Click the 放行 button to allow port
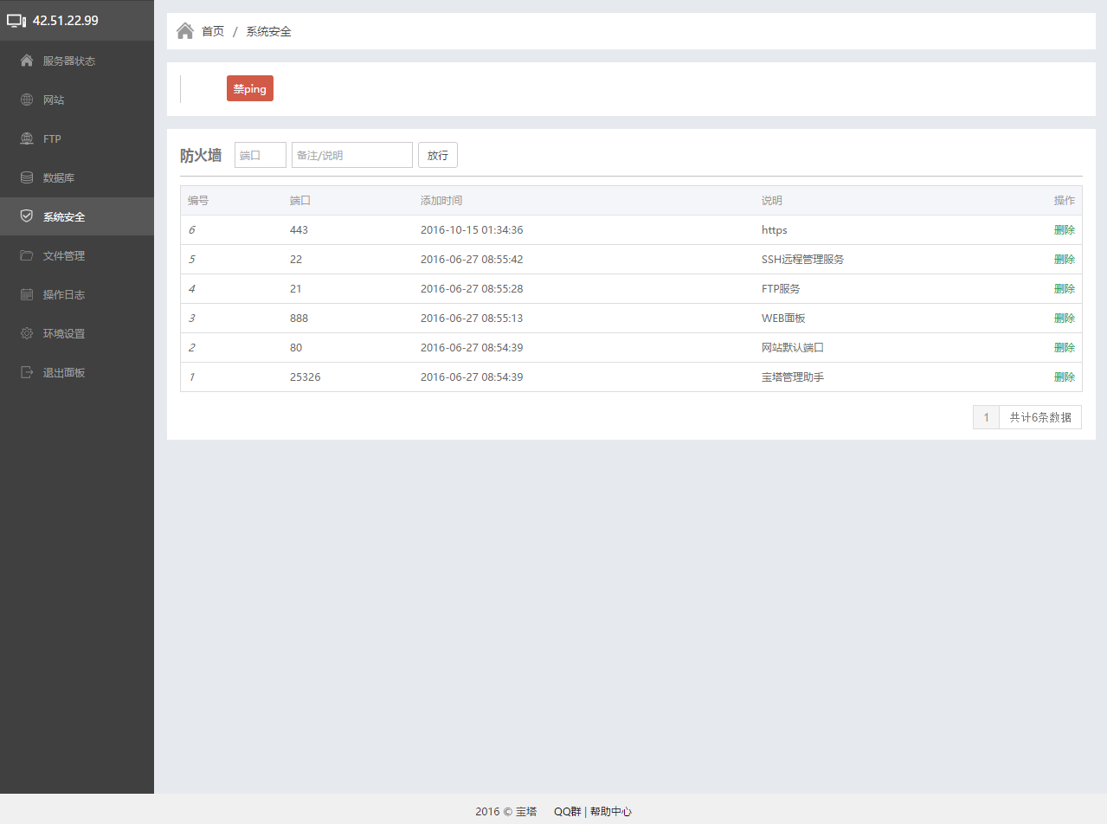This screenshot has width=1107, height=824. [437, 155]
